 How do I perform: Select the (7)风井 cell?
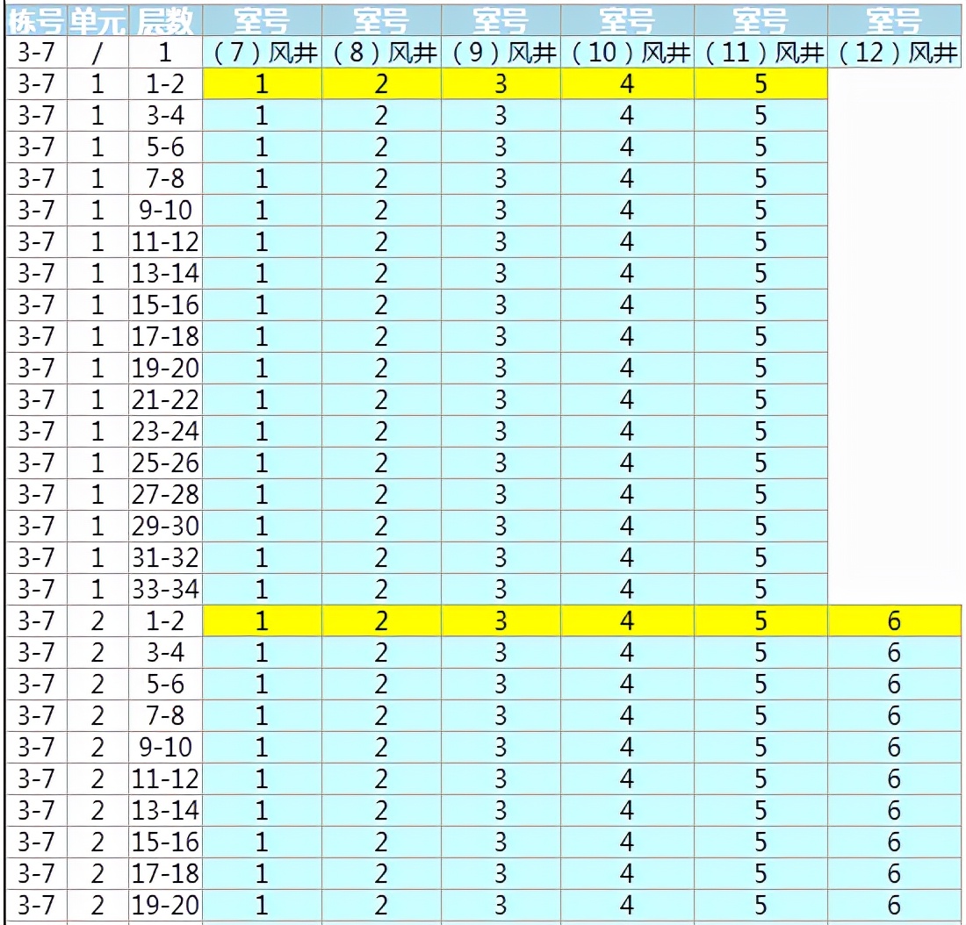click(262, 53)
